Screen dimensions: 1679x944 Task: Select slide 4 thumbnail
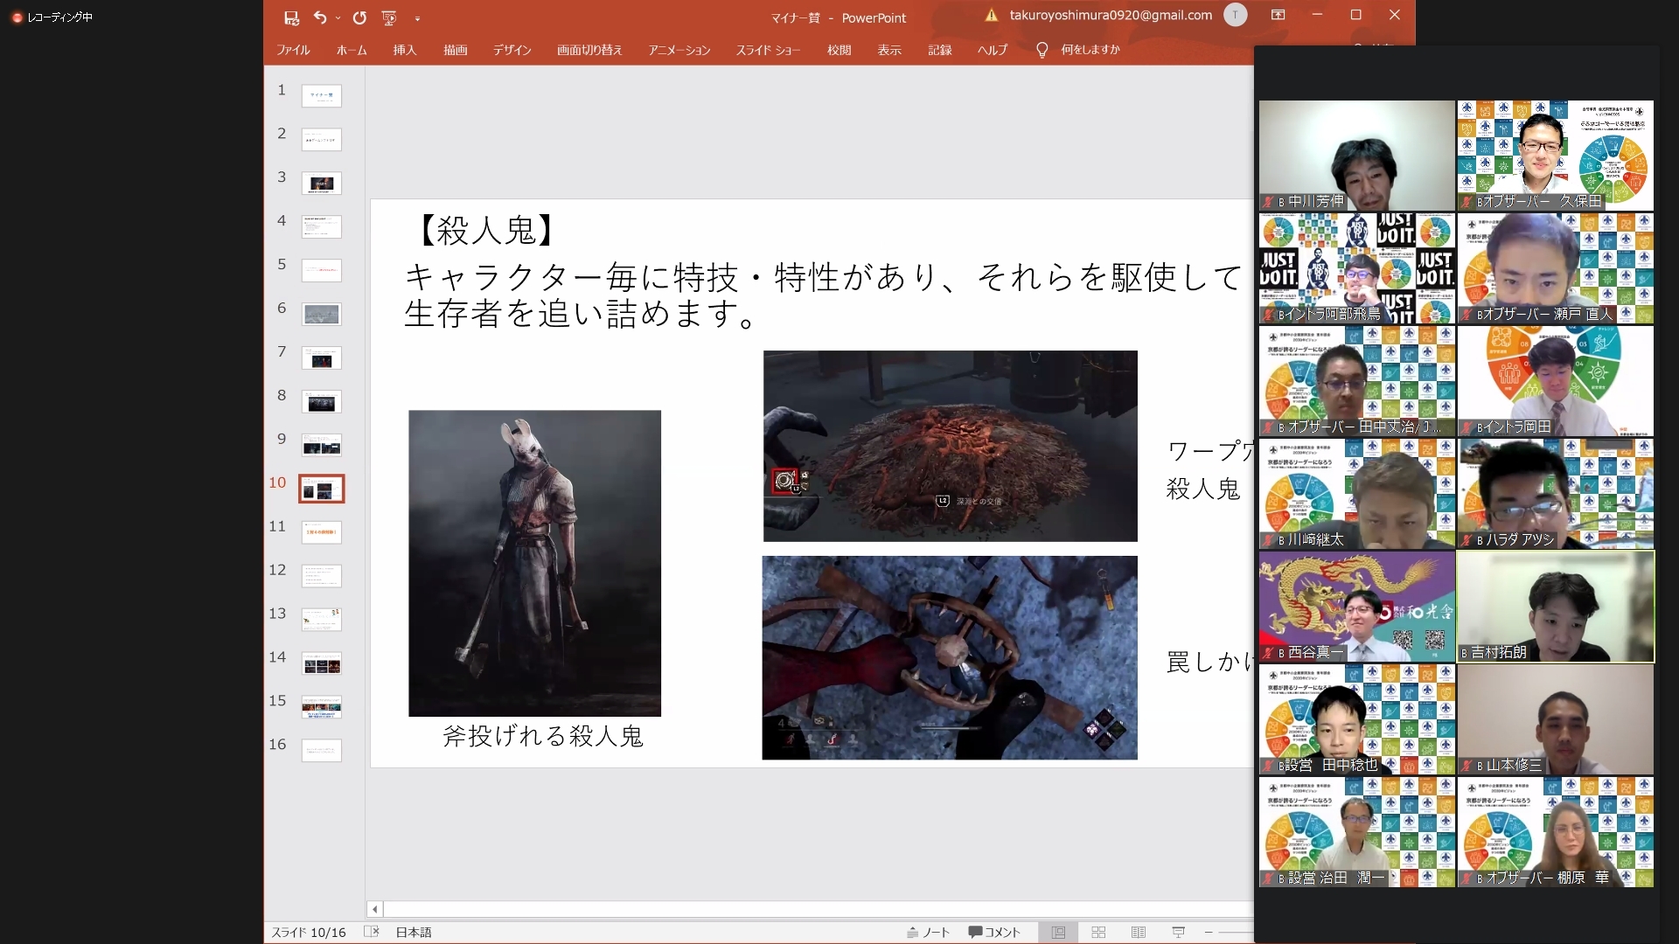[322, 226]
